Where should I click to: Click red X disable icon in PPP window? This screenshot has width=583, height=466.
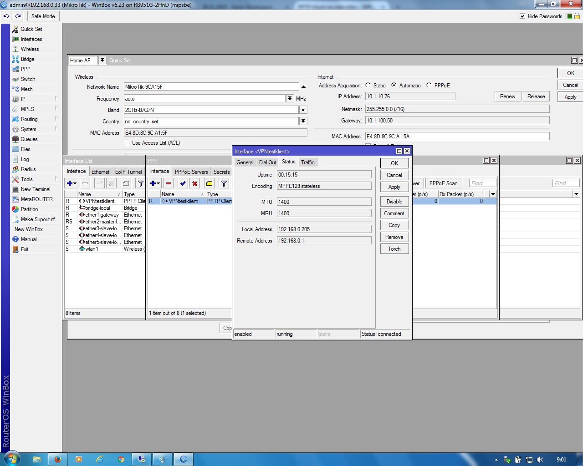195,183
